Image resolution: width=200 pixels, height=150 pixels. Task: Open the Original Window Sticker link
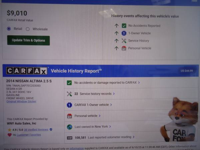pos(21,102)
